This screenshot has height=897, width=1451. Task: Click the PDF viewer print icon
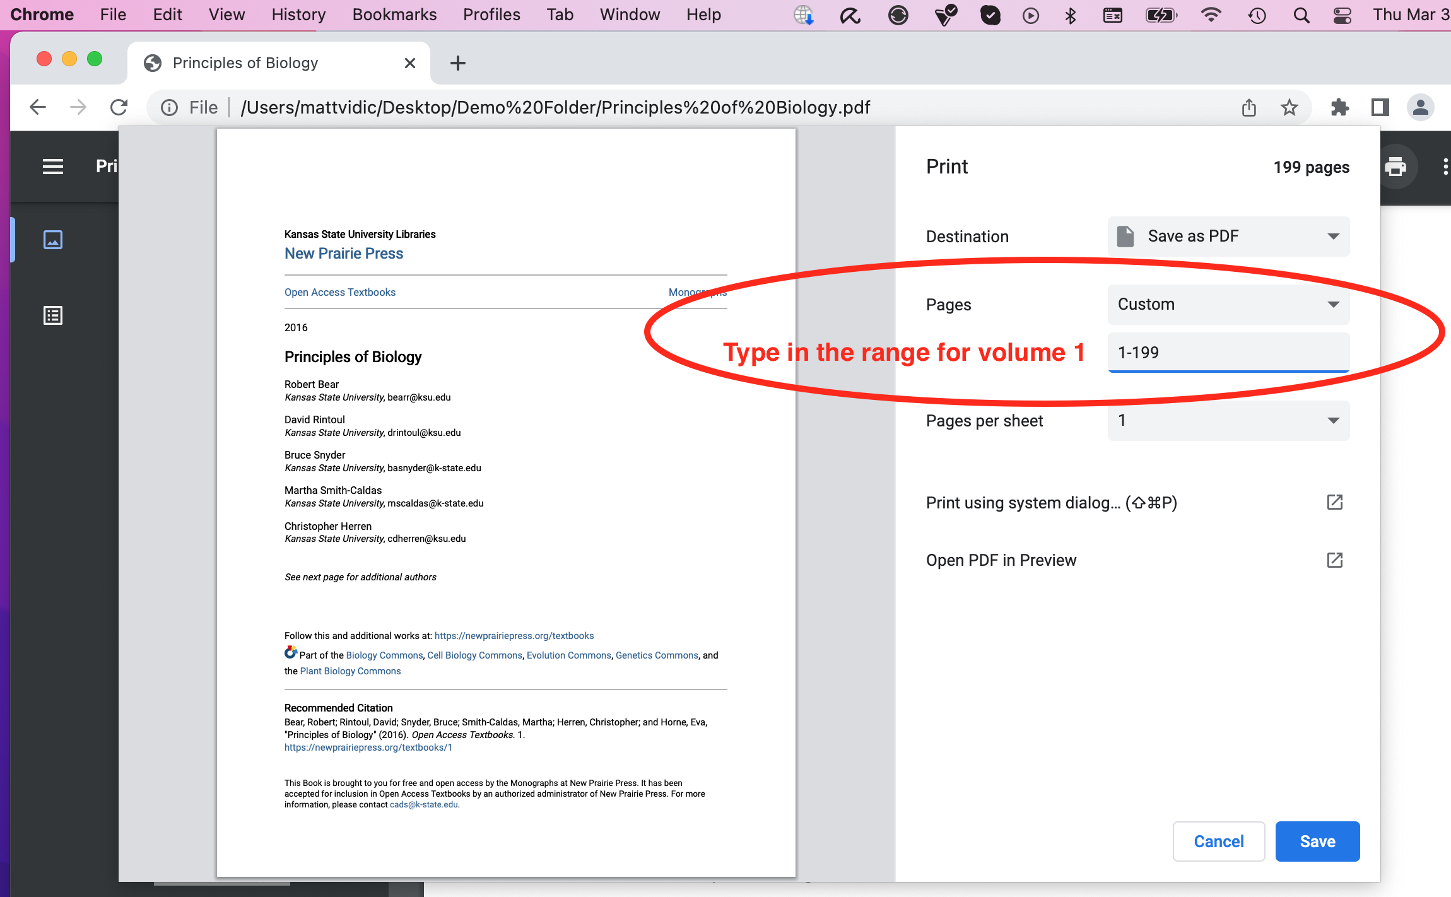pos(1395,167)
